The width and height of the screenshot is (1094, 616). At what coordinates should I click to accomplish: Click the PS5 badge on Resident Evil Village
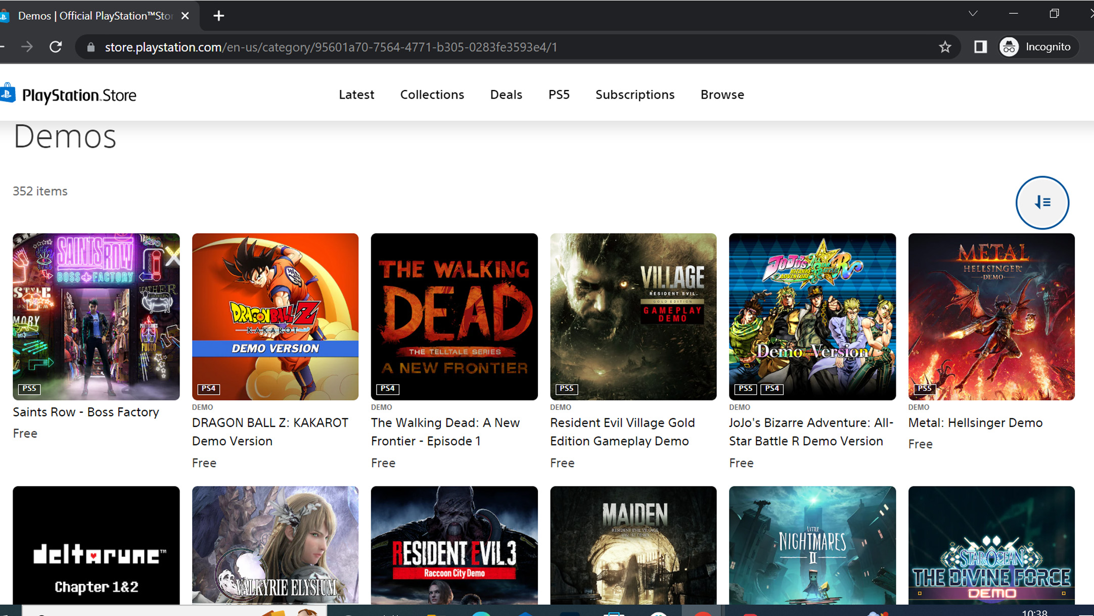[x=566, y=388]
